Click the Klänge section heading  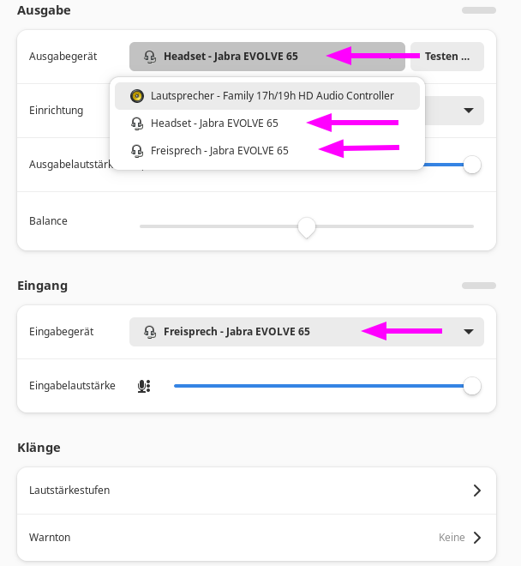[39, 448]
